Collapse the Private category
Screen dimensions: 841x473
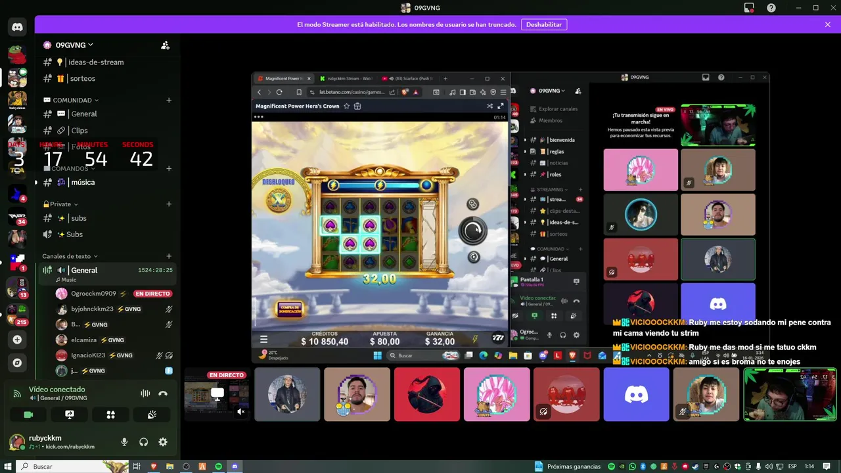click(x=60, y=204)
